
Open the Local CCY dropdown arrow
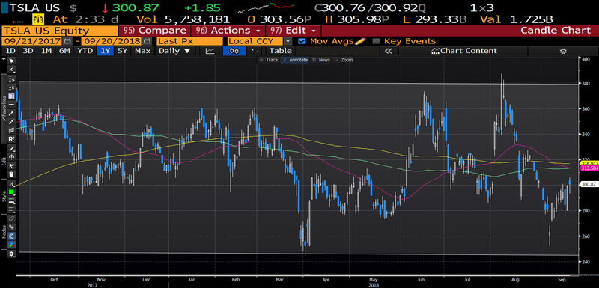(288, 41)
